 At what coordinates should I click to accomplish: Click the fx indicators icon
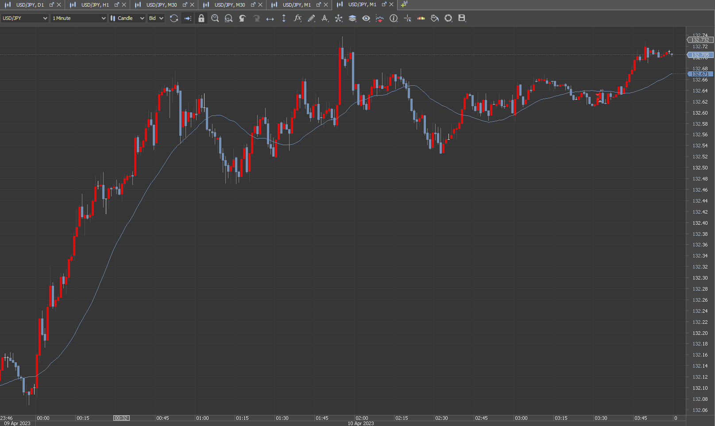tap(298, 18)
